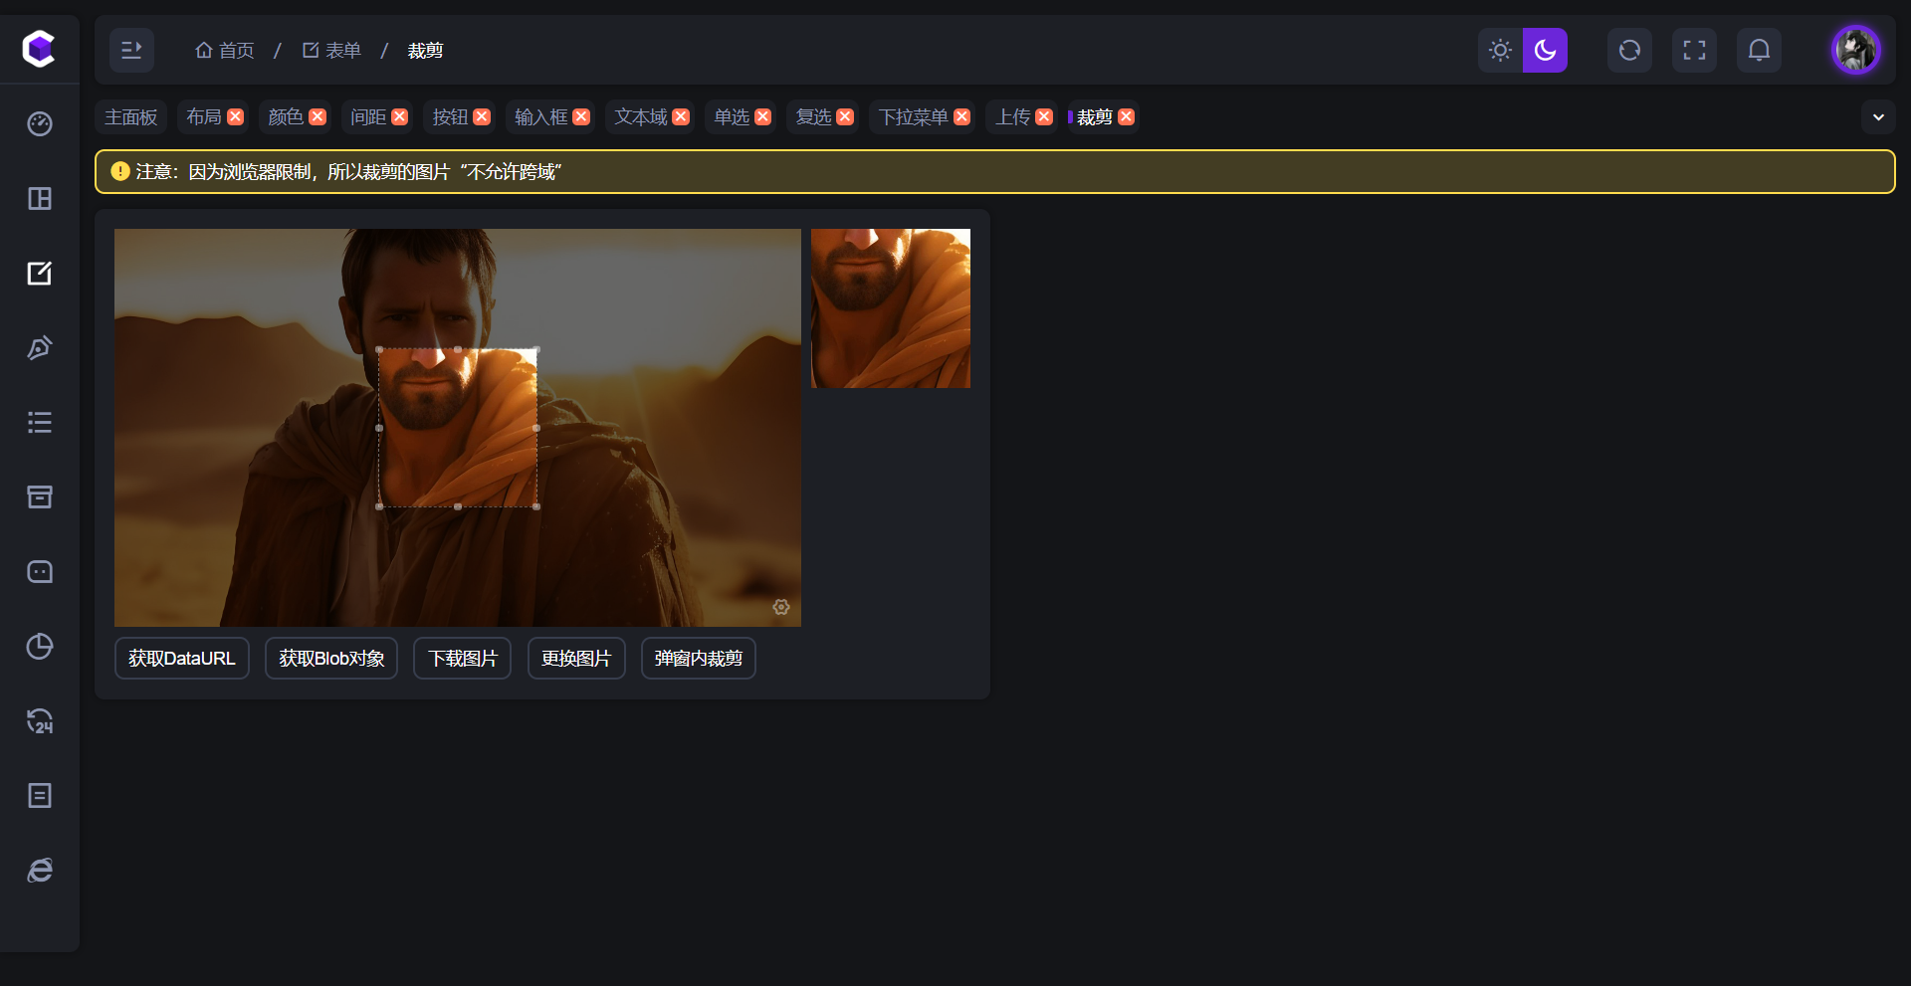Click the 弹窗内裁剪 button
1911x987 pixels.
(699, 659)
